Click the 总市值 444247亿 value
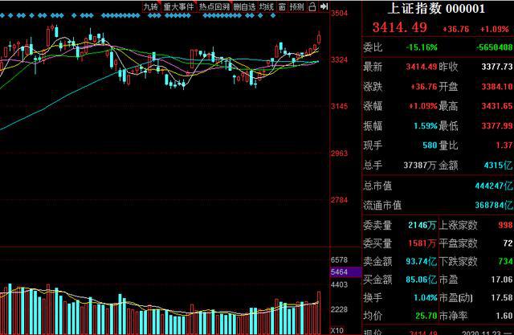 (x=494, y=186)
